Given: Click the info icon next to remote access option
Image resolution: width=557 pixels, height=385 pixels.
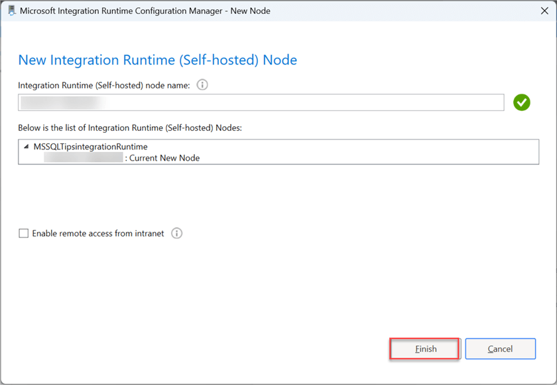Looking at the screenshot, I should tap(176, 233).
